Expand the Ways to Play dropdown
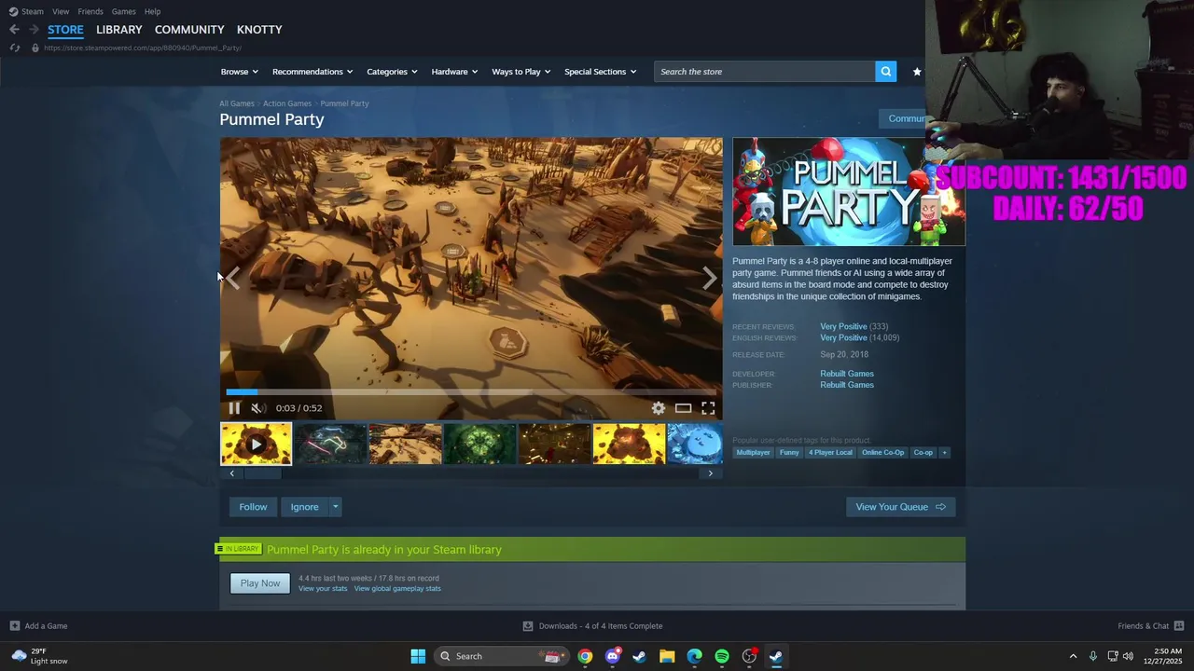1194x671 pixels. pos(521,72)
